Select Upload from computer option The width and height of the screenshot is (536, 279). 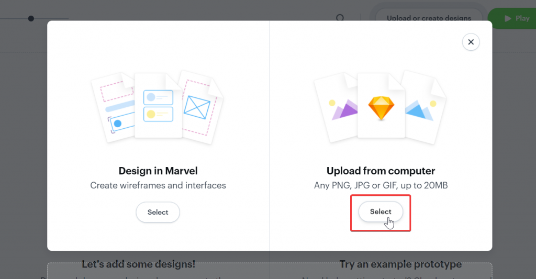click(x=381, y=212)
